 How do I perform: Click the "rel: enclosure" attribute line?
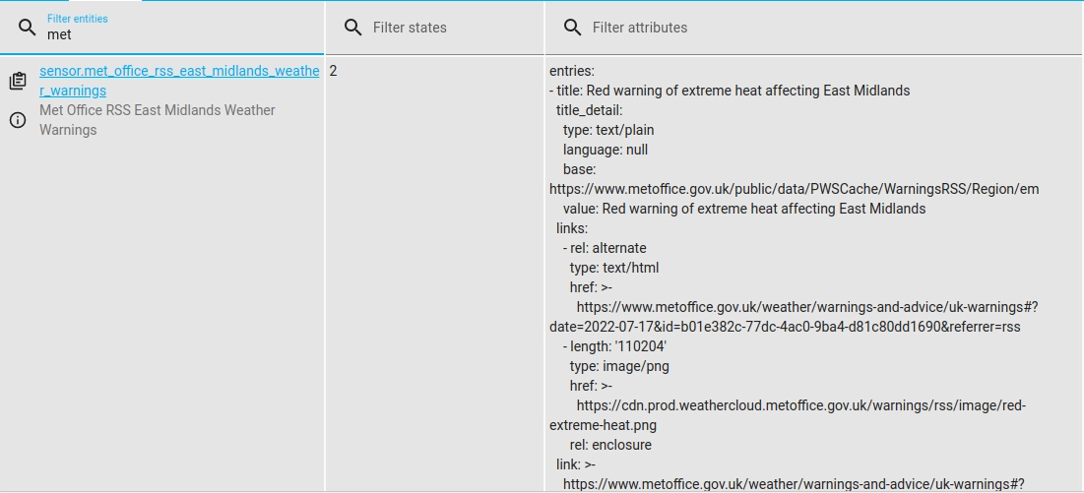610,445
